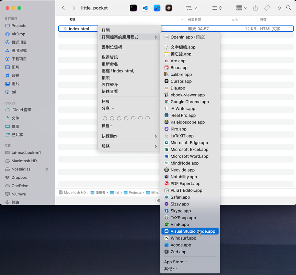
Task: Click the VS Code toolbar icon
Action: tap(145, 8)
